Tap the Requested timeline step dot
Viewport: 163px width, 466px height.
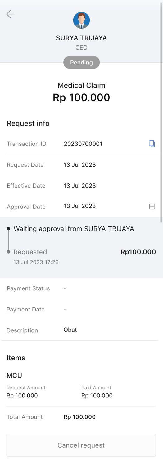8,252
